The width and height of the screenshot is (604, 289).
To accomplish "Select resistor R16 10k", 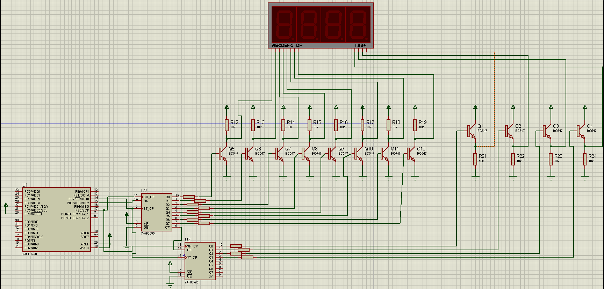I will click(x=336, y=125).
